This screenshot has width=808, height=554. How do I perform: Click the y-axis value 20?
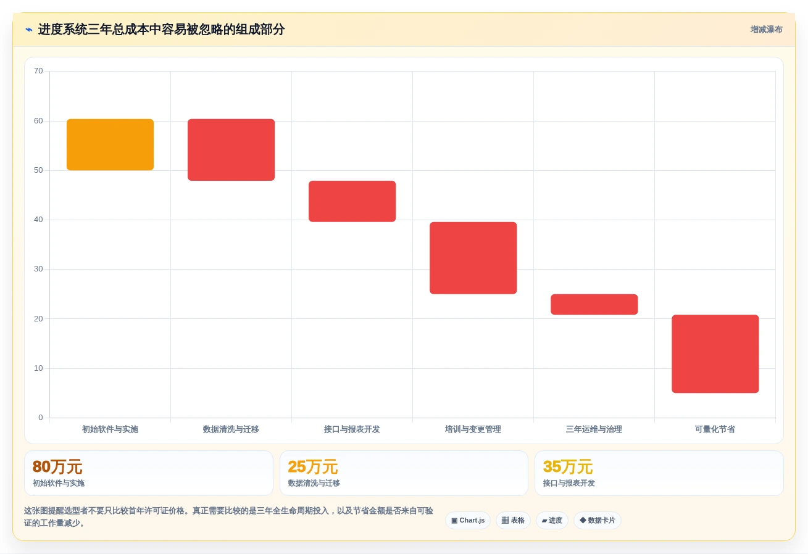[x=38, y=319]
